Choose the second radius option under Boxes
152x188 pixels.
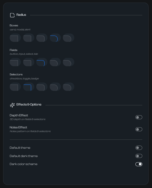(x=29, y=38)
